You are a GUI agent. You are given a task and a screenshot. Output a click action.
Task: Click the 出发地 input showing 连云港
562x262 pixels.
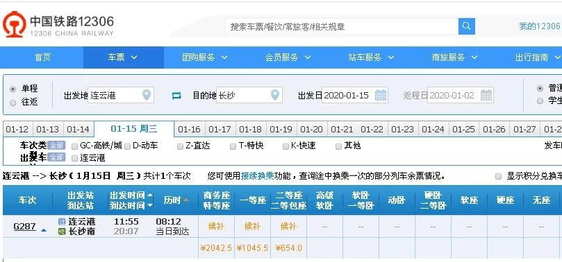point(121,95)
